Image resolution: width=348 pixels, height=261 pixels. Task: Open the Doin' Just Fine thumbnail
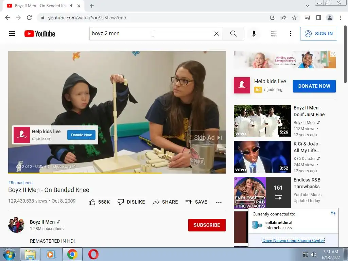[x=262, y=121]
